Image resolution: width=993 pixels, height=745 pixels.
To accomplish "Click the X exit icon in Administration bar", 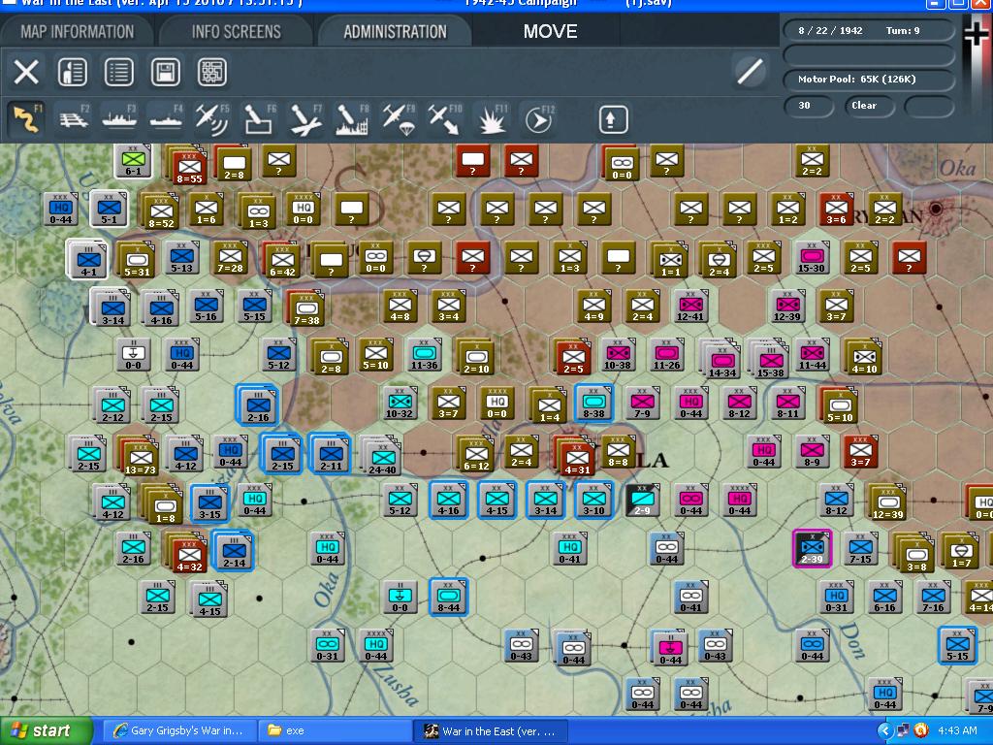I will (x=26, y=72).
